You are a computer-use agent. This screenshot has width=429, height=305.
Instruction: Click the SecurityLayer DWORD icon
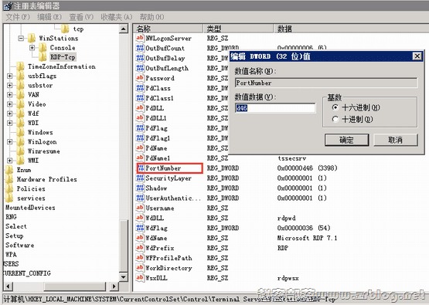pos(140,178)
